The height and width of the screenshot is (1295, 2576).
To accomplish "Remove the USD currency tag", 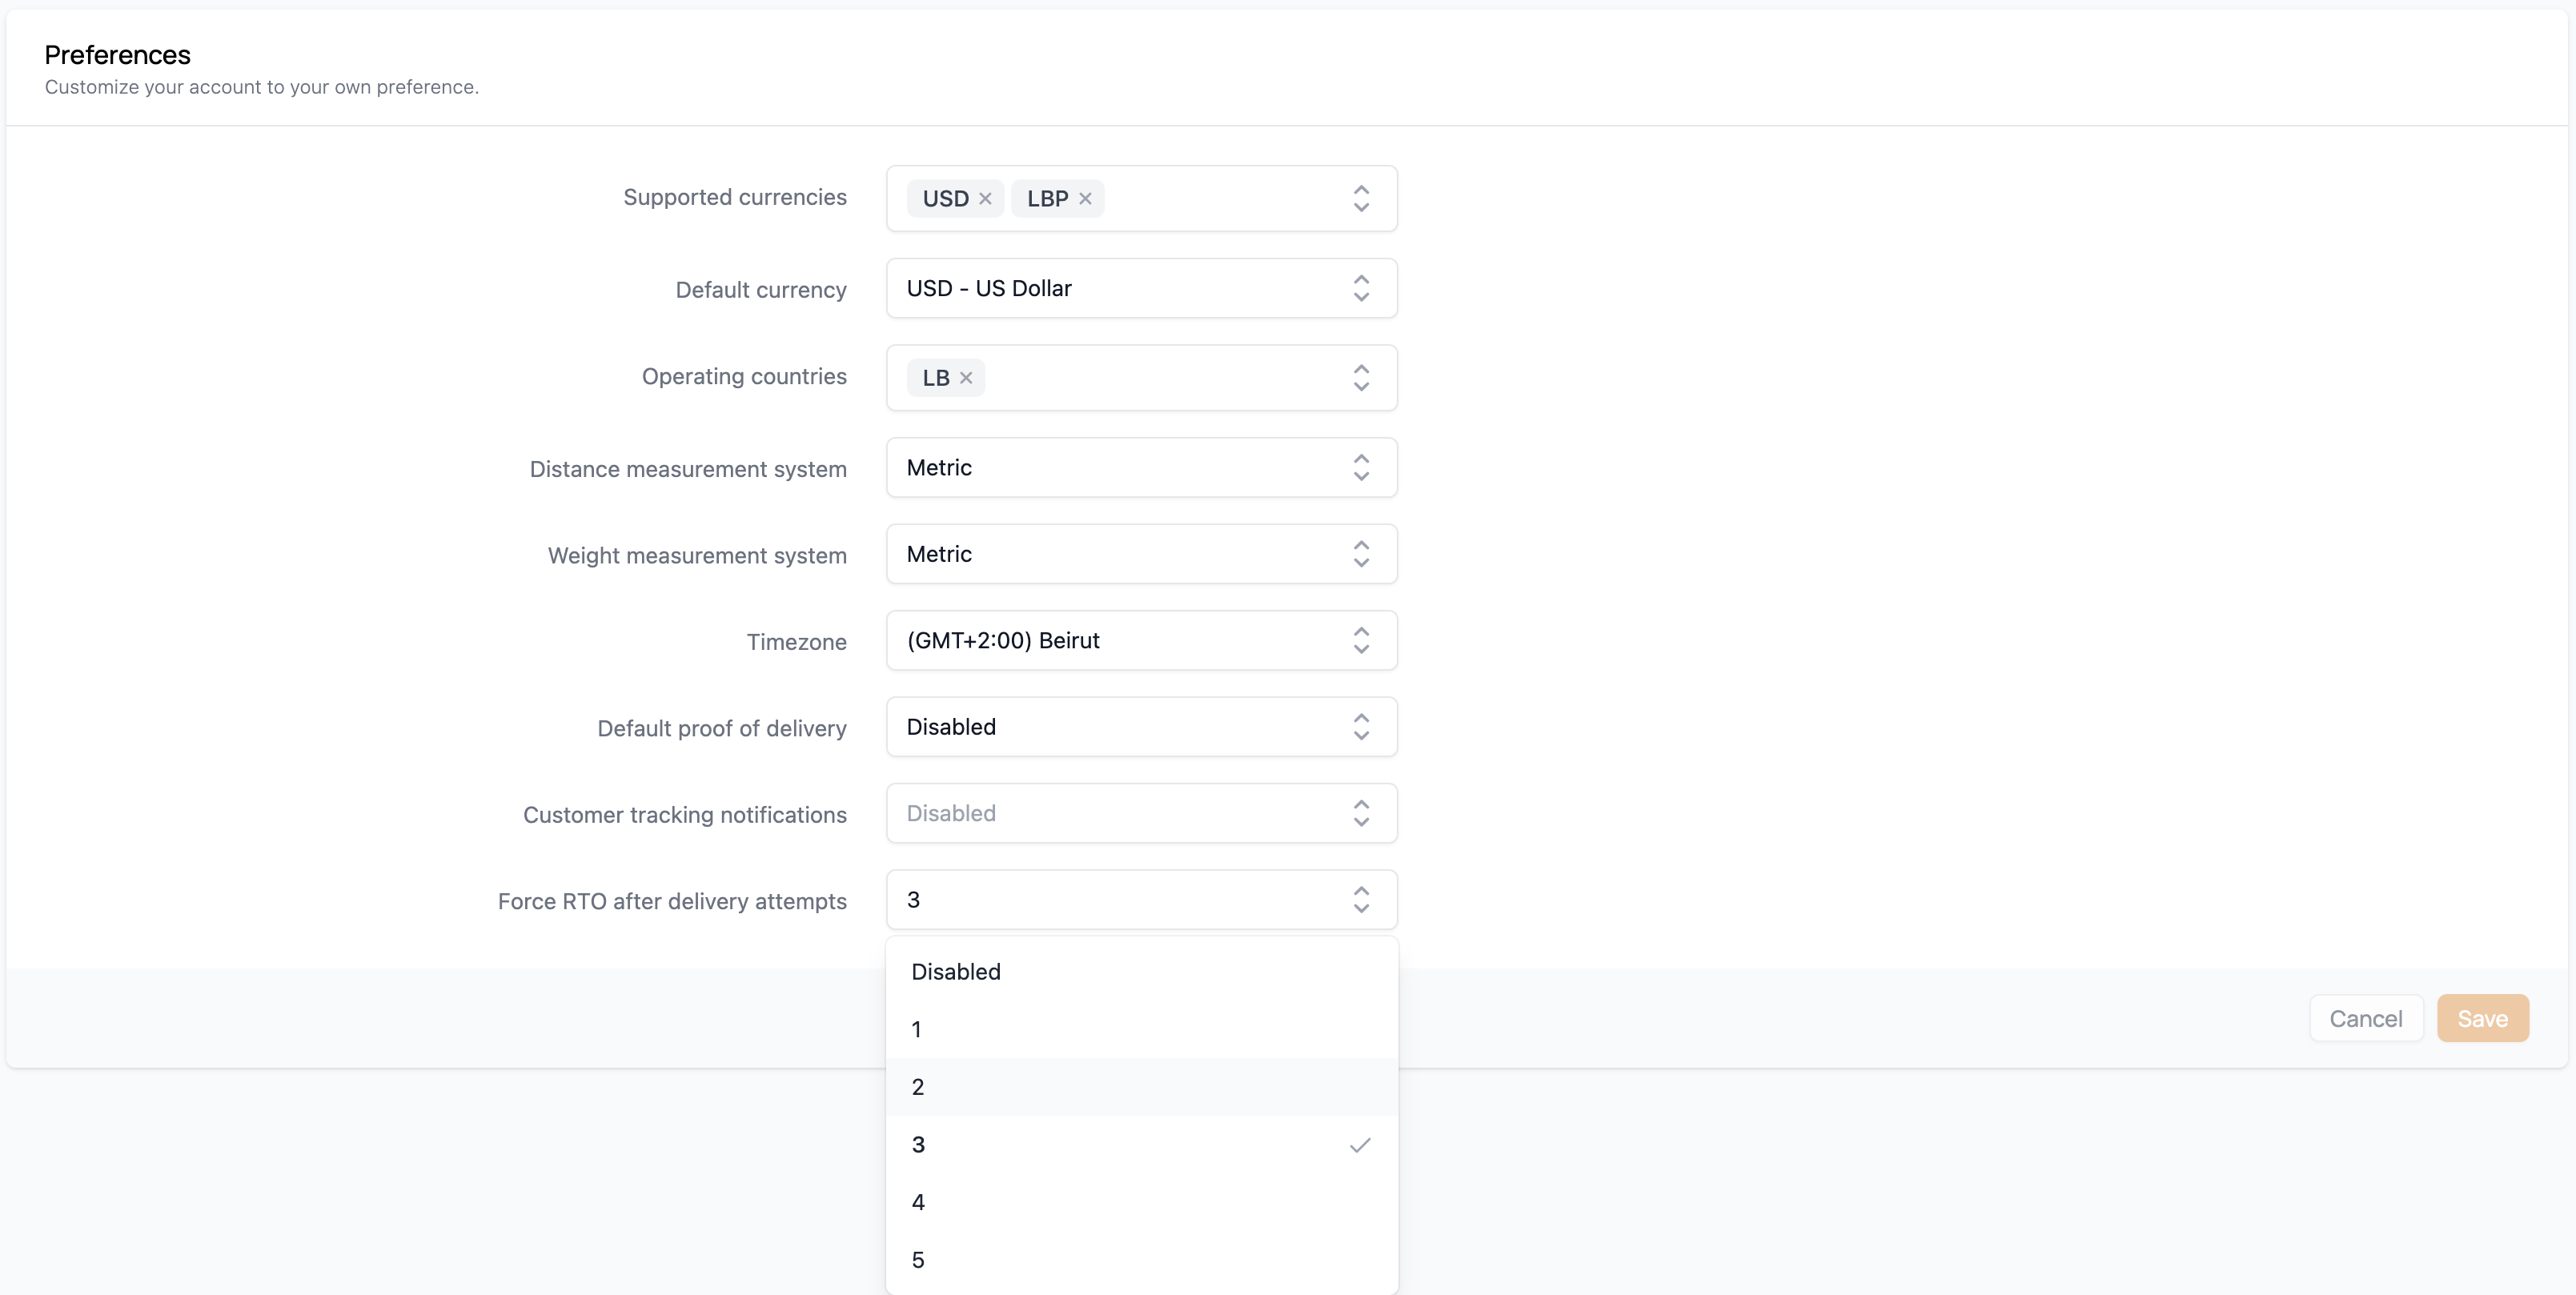I will click(985, 198).
